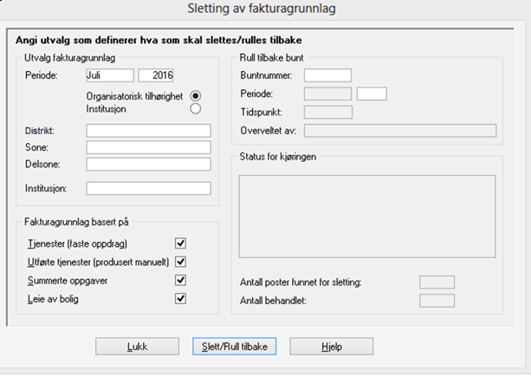Open help with the Hjelp button
The height and width of the screenshot is (376, 531).
tap(332, 347)
